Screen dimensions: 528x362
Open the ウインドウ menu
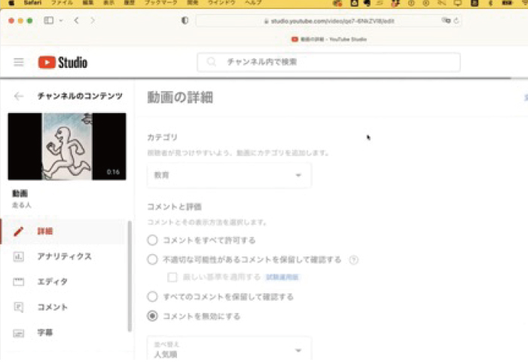click(221, 3)
